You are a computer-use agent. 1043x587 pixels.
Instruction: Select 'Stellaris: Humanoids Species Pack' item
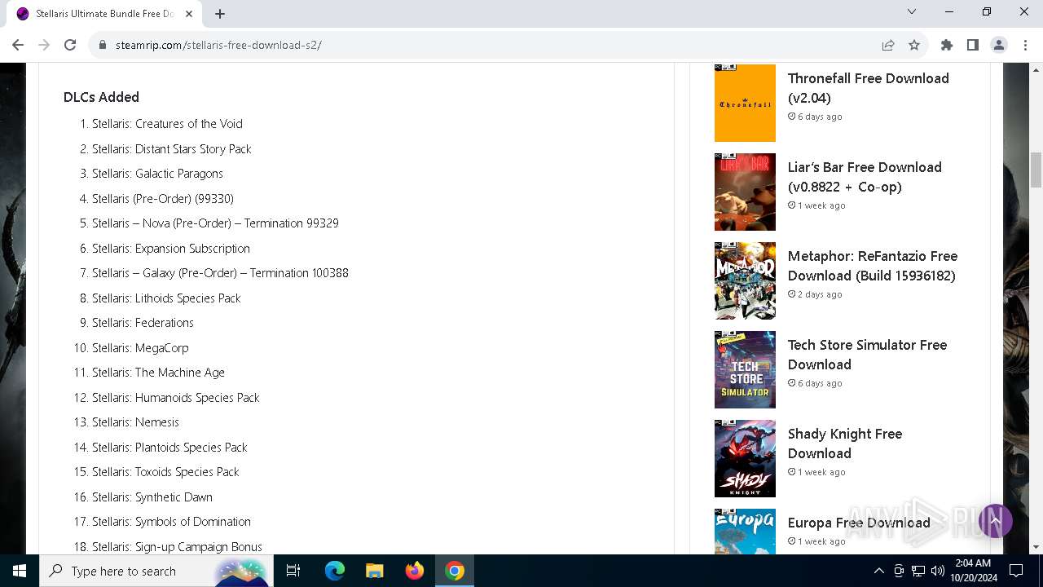coord(175,398)
